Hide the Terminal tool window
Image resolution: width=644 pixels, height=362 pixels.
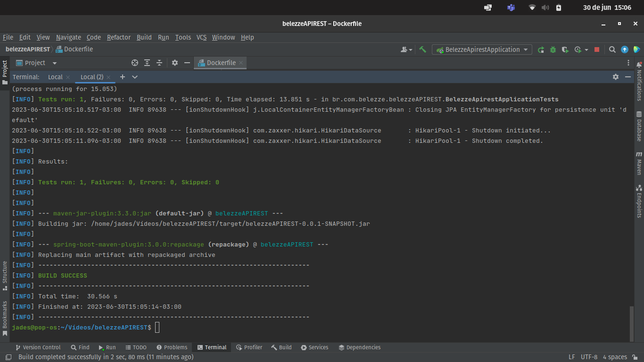pos(628,77)
